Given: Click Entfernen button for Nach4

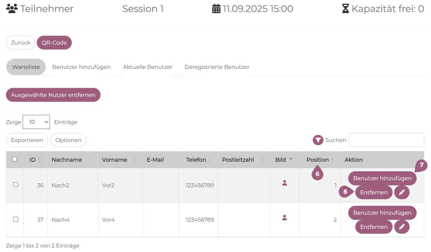Looking at the screenshot, I should (374, 227).
